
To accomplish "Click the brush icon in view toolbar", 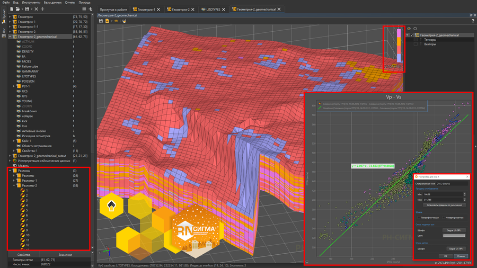I will coord(123,21).
